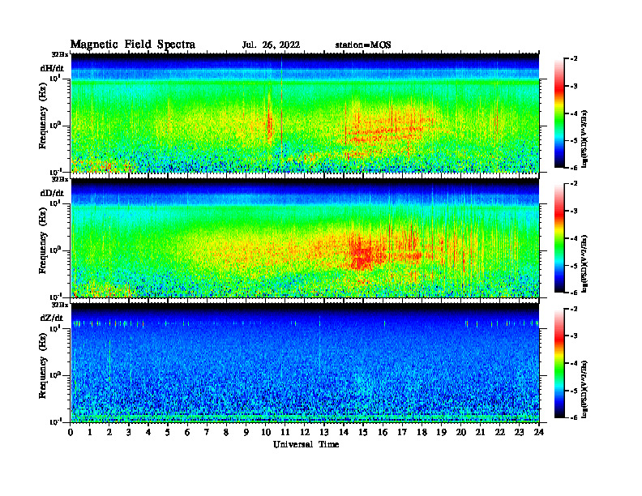Click hour 11 on the Universal Time axis
The width and height of the screenshot is (642, 496).
[x=285, y=432]
